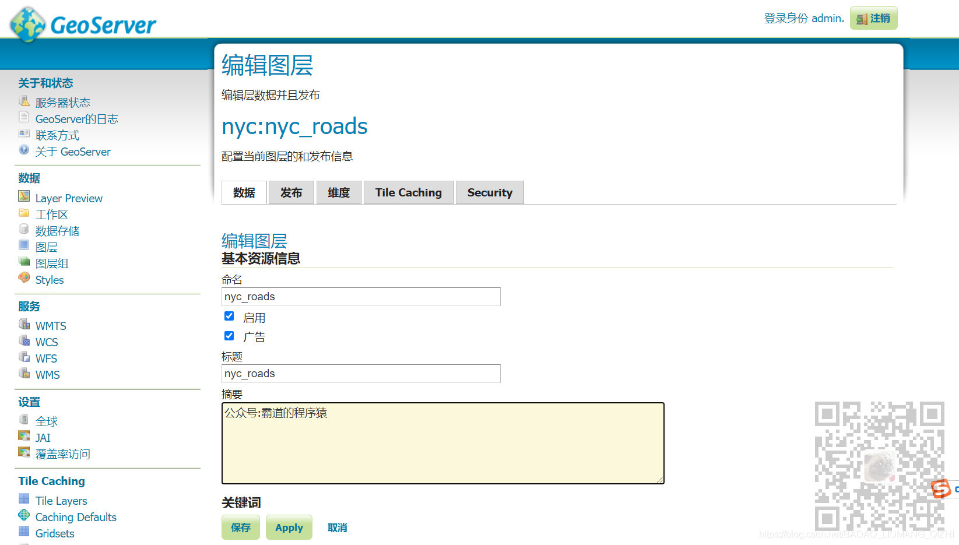Click the coverage access icon (覆盖率访问)
959x545 pixels.
24,452
